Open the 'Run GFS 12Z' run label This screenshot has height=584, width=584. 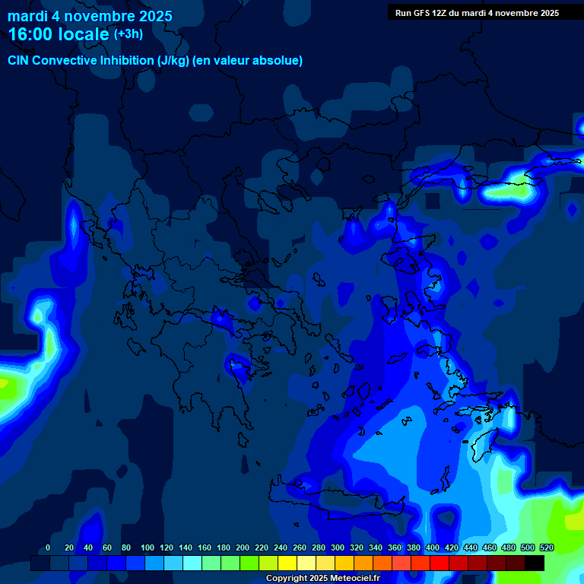point(477,13)
